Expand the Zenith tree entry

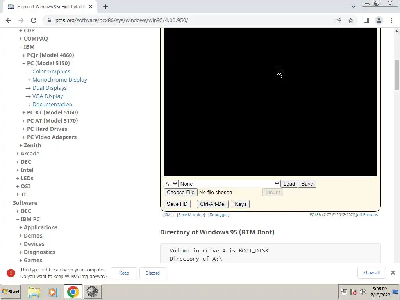click(x=30, y=145)
